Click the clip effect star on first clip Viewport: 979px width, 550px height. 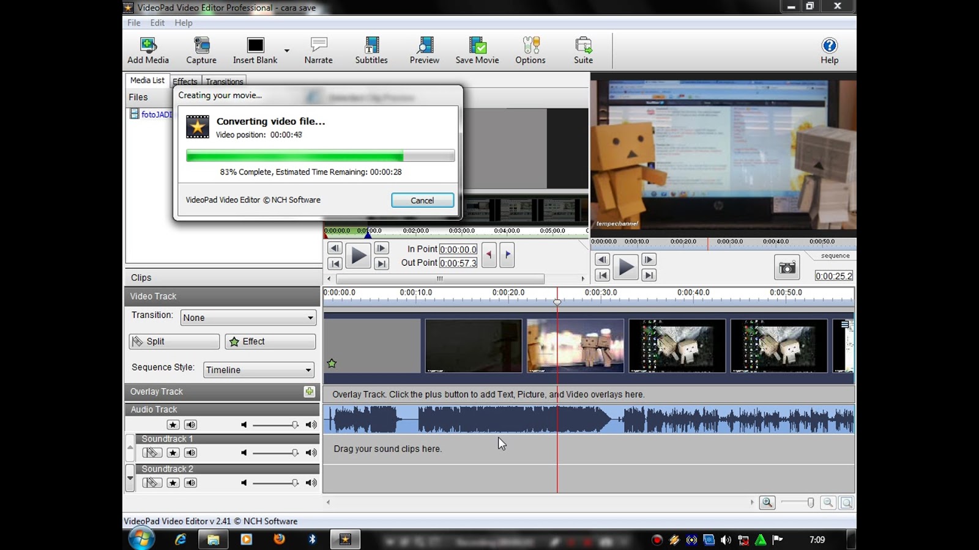click(332, 364)
